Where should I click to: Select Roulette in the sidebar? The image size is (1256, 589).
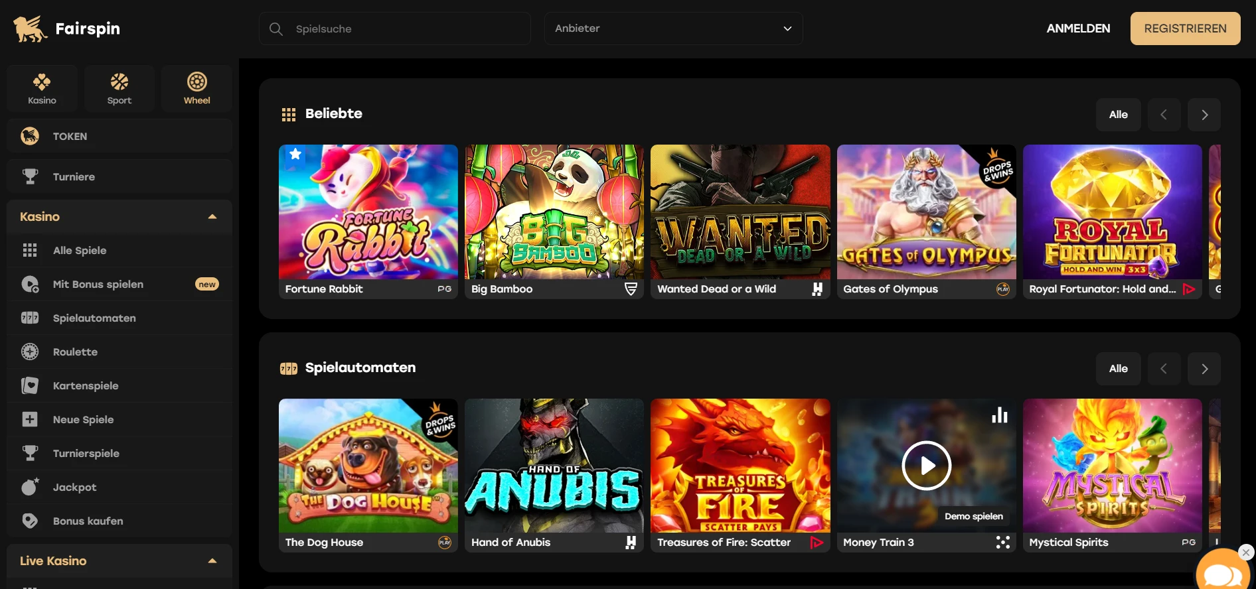119,352
